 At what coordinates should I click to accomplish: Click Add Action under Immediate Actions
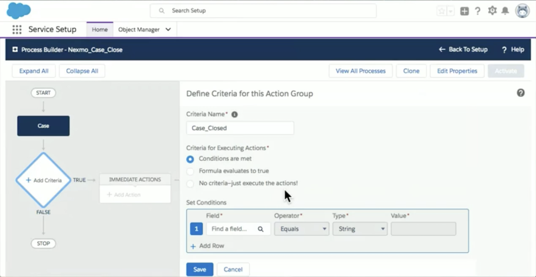click(124, 195)
